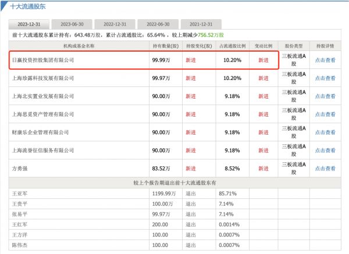This screenshot has width=349, height=254.
Task: Open the 2021-12-31 report tab
Action: (201, 24)
